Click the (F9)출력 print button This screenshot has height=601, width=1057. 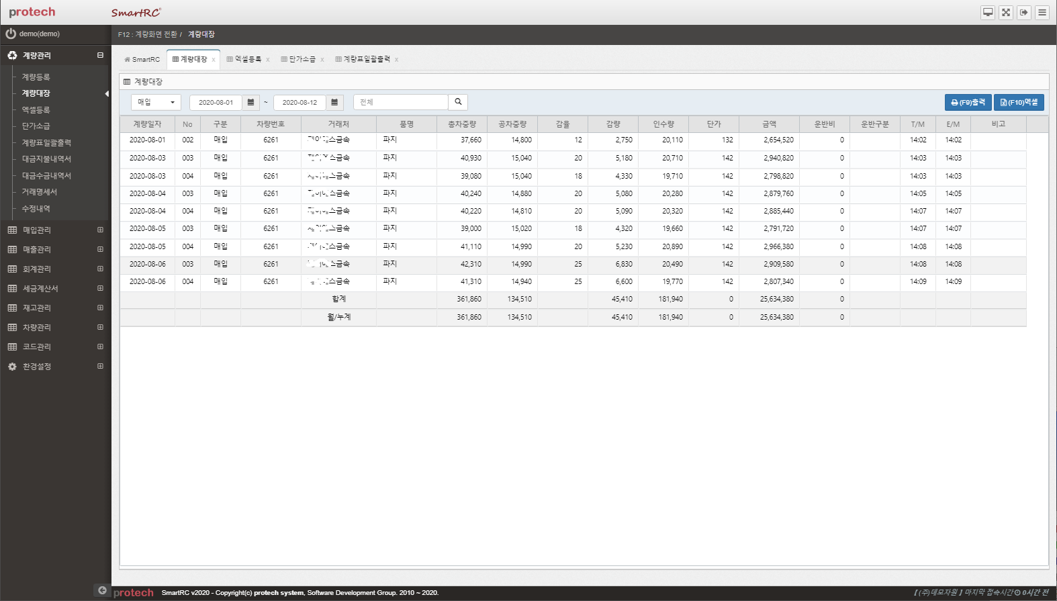click(968, 102)
